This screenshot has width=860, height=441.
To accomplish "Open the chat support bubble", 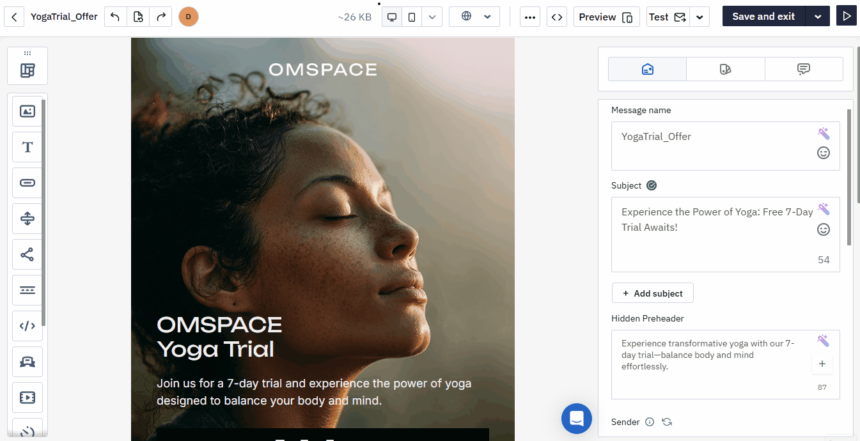I will [577, 419].
